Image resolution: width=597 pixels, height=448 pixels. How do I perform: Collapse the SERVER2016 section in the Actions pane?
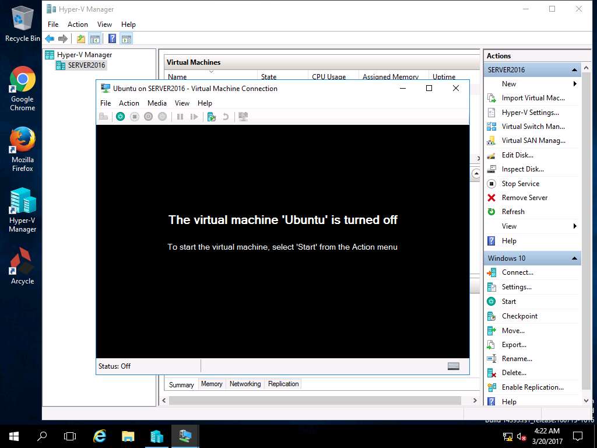[574, 70]
